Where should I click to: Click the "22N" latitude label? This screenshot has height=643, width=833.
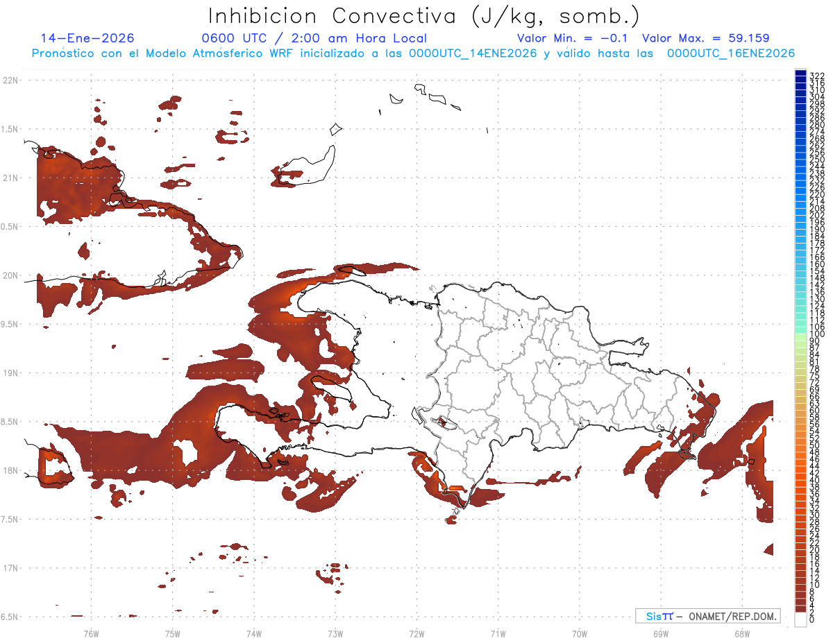[x=11, y=80]
